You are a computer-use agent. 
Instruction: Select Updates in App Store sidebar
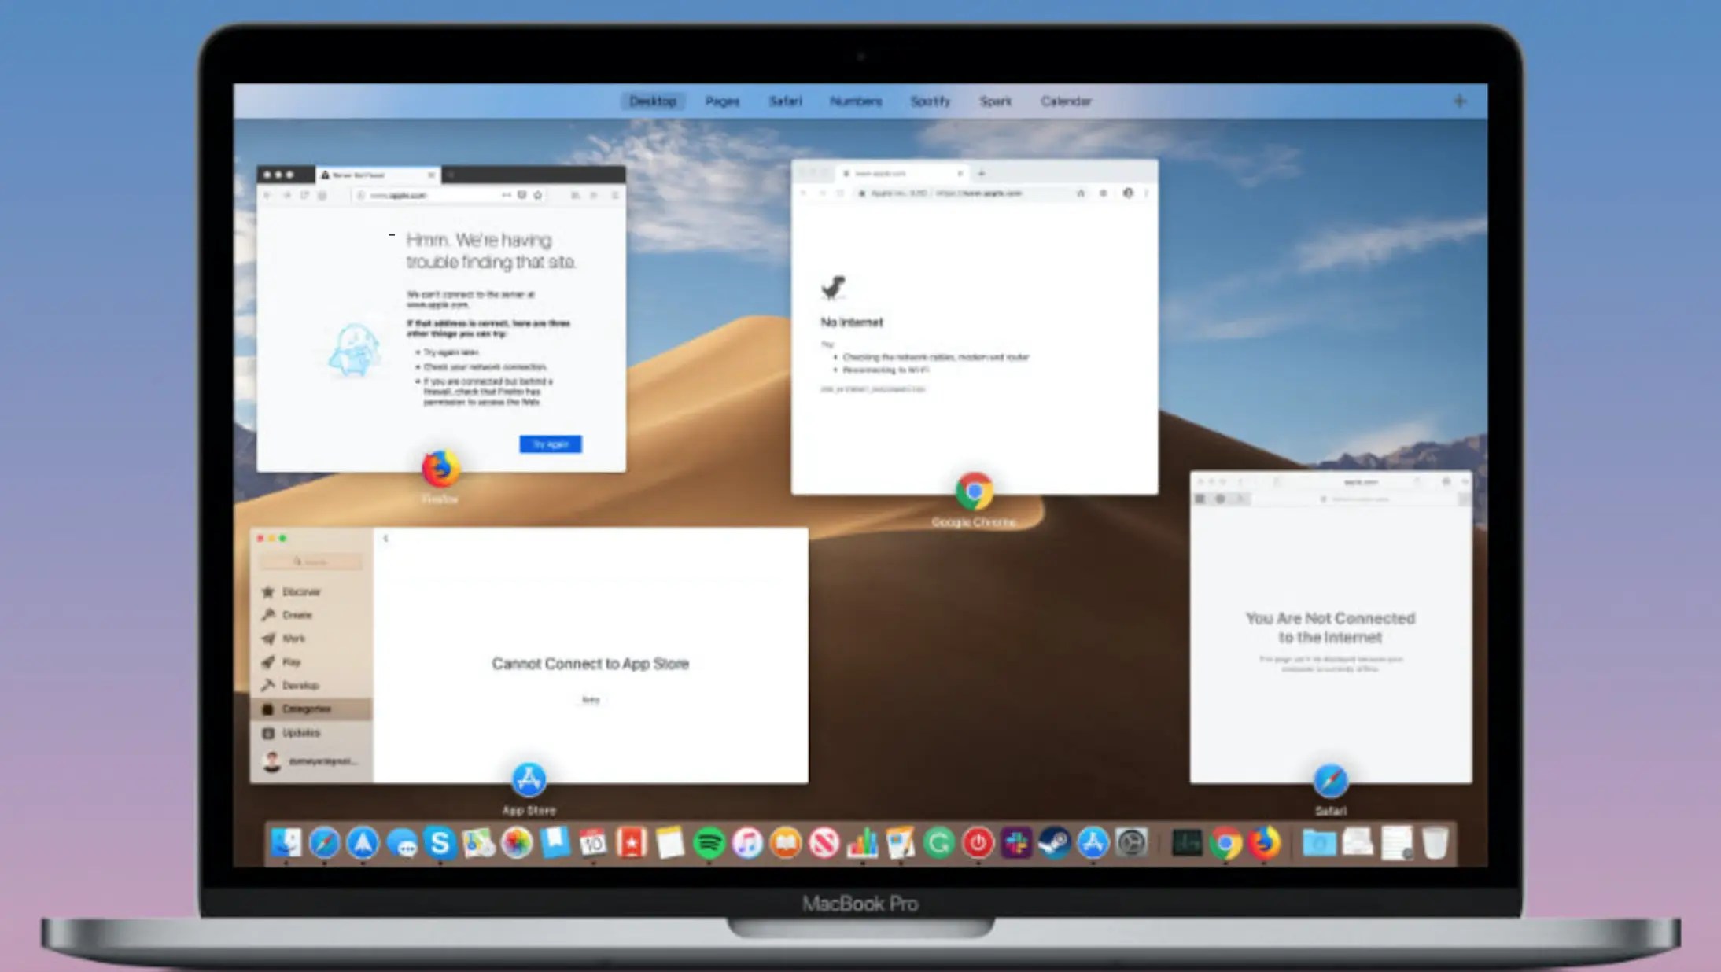pos(300,733)
